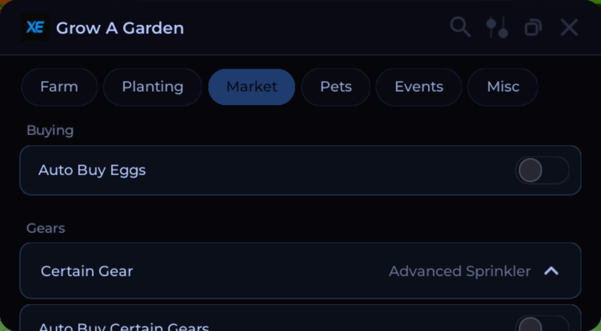Open the Misc tab

(503, 86)
